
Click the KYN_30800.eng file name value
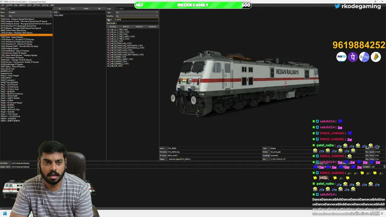pos(174,152)
